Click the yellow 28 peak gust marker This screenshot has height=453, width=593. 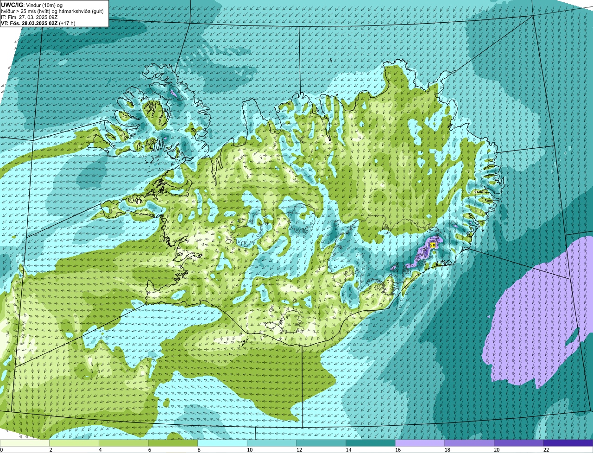(433, 245)
